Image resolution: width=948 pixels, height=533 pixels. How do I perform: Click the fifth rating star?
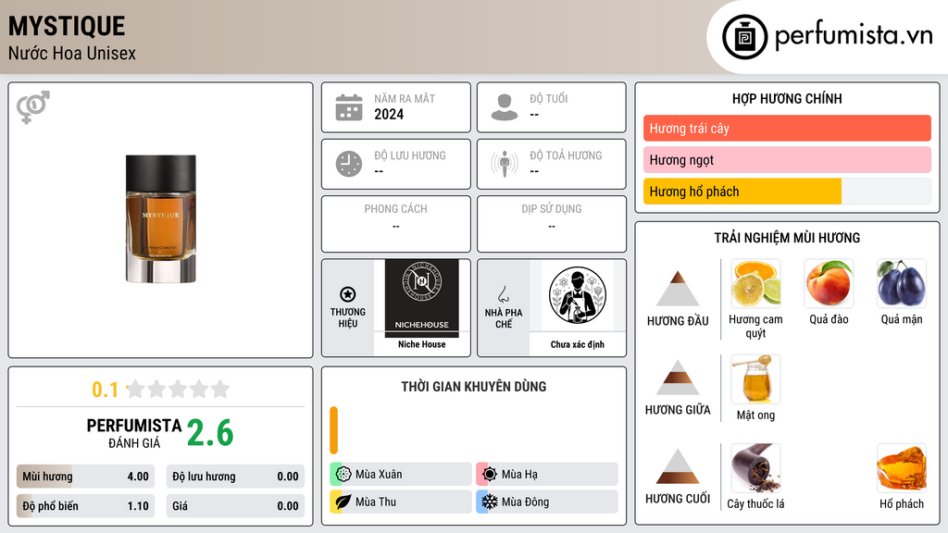220,389
